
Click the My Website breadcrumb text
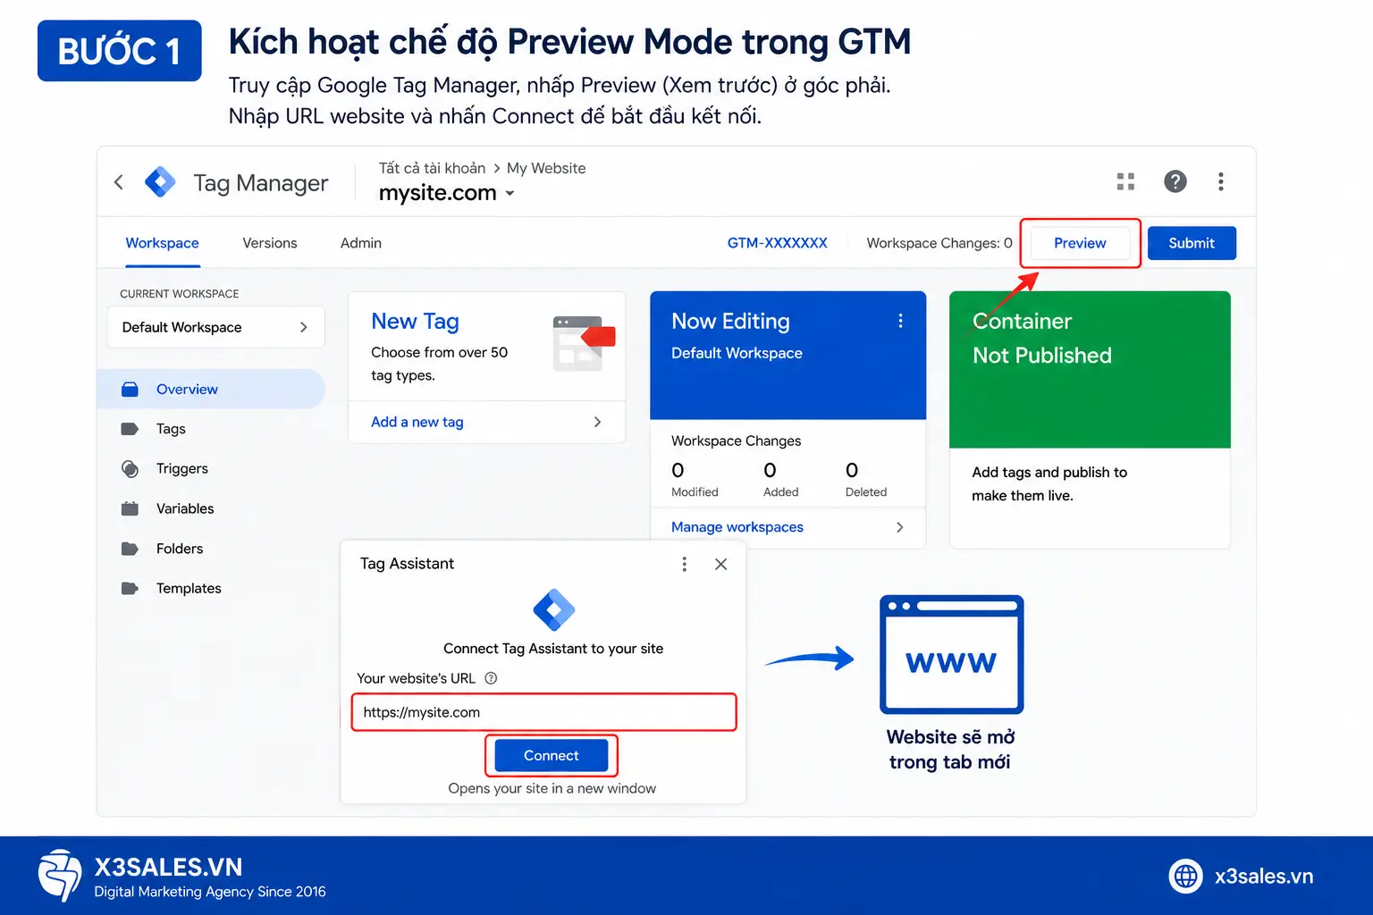546,168
